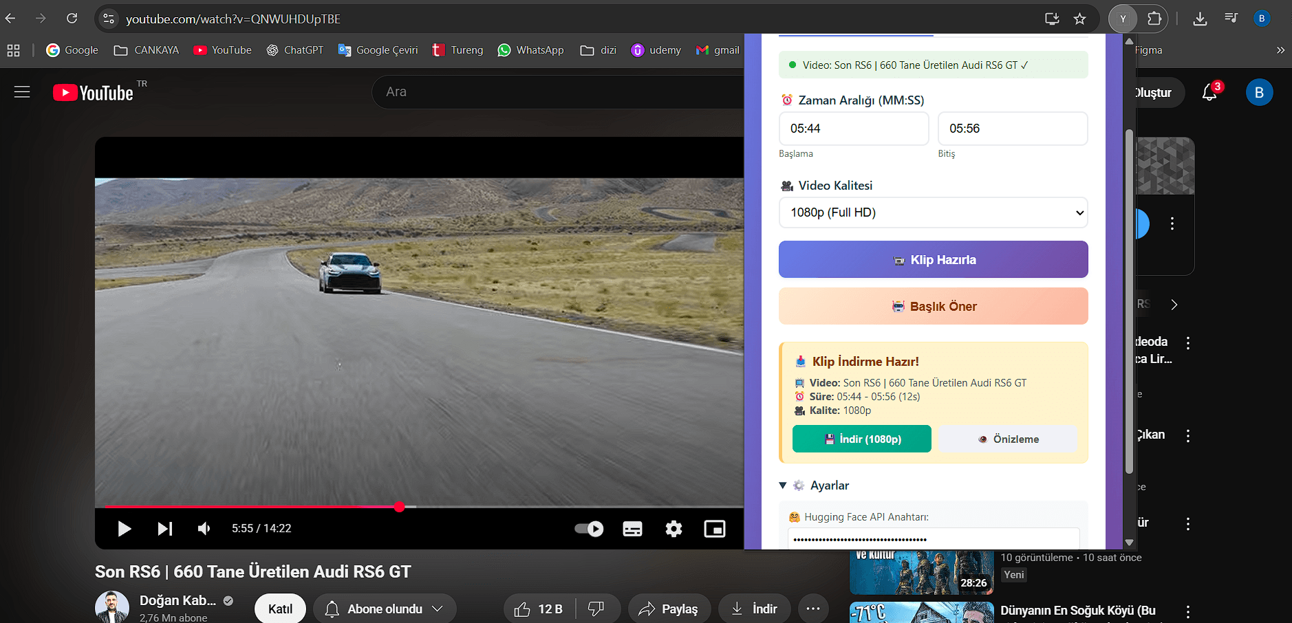
Task: Play the YouTube video
Action: pyautogui.click(x=124, y=528)
